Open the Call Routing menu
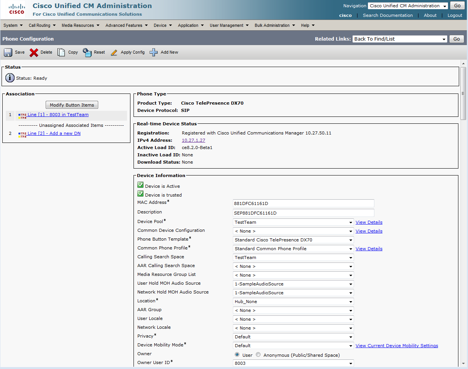Screen dimensions: 468x369 42,25
